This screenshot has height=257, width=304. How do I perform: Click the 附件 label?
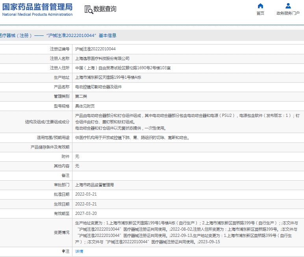coord(65,157)
